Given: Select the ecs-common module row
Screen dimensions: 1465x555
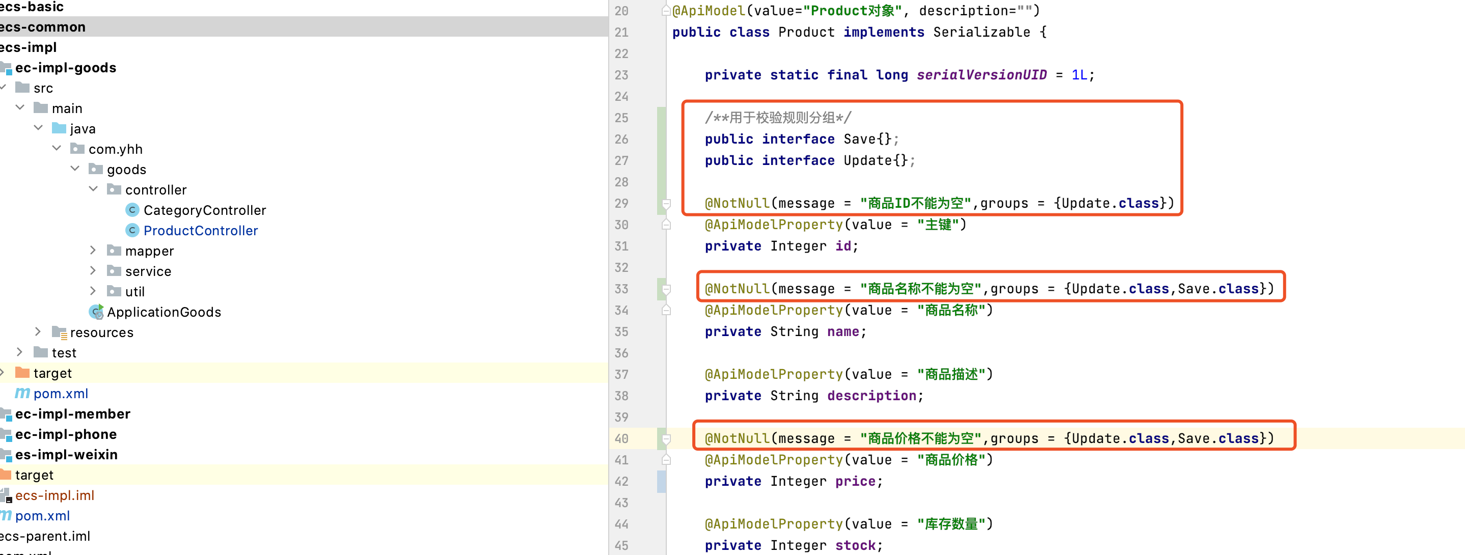Looking at the screenshot, I should 43,26.
